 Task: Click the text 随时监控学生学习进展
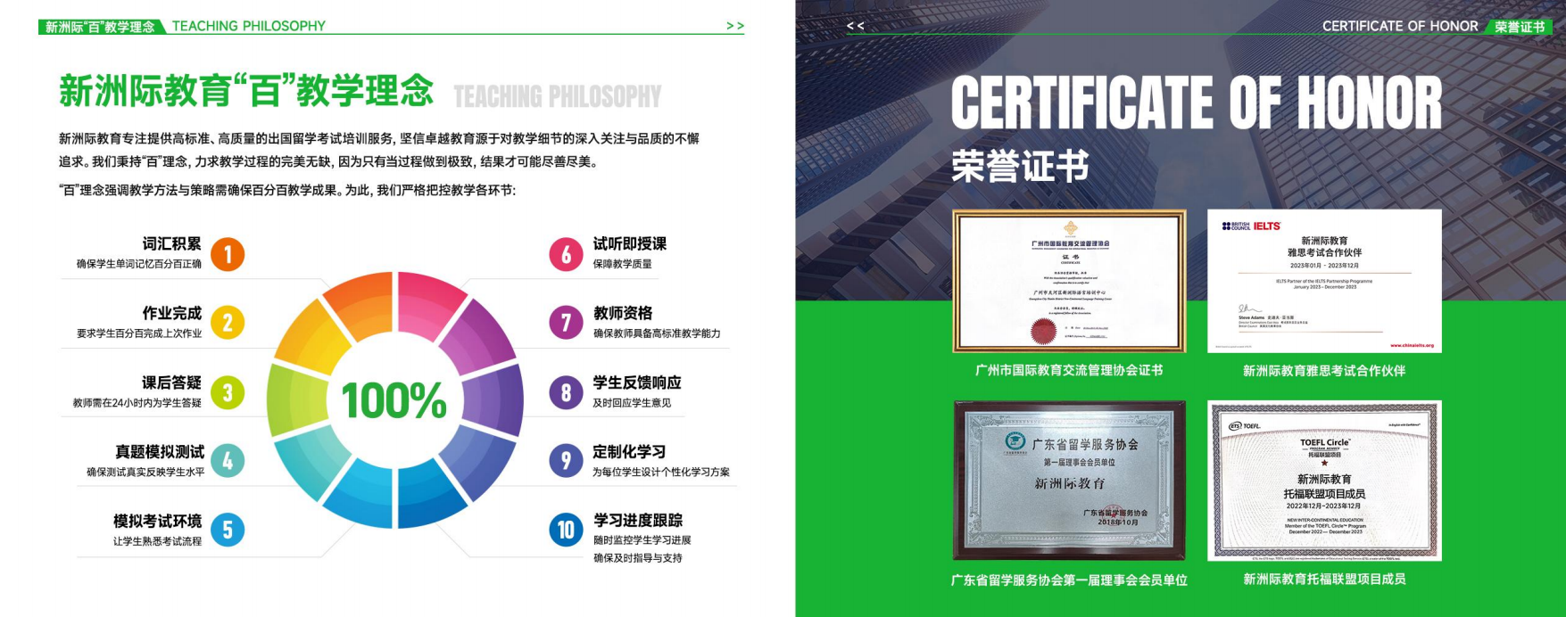[642, 540]
